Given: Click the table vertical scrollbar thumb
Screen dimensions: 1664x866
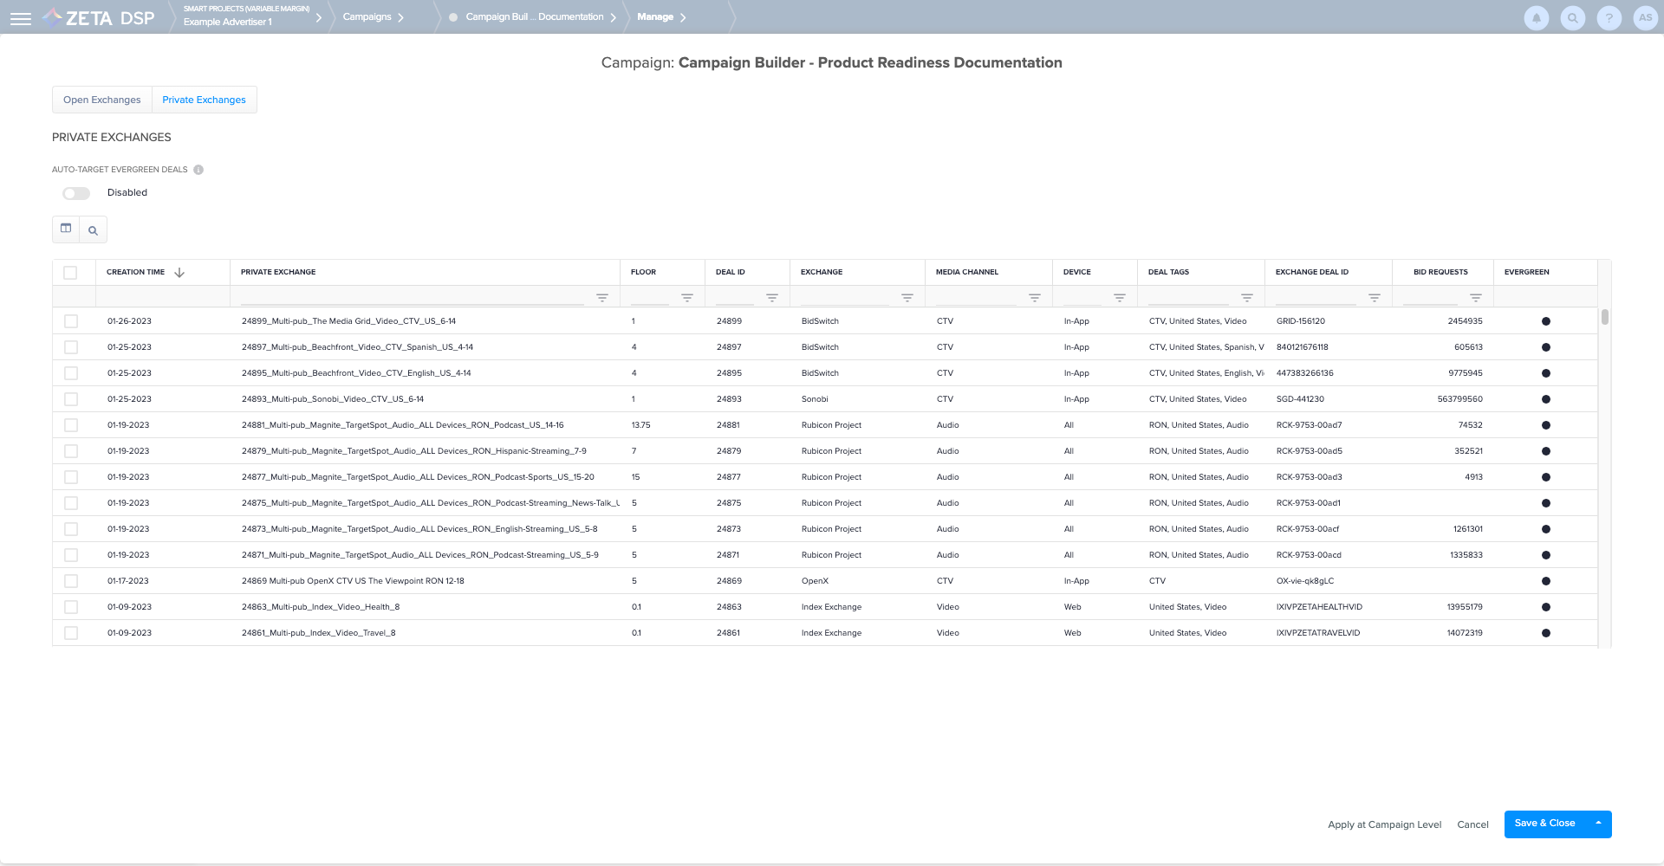Looking at the screenshot, I should tap(1605, 317).
